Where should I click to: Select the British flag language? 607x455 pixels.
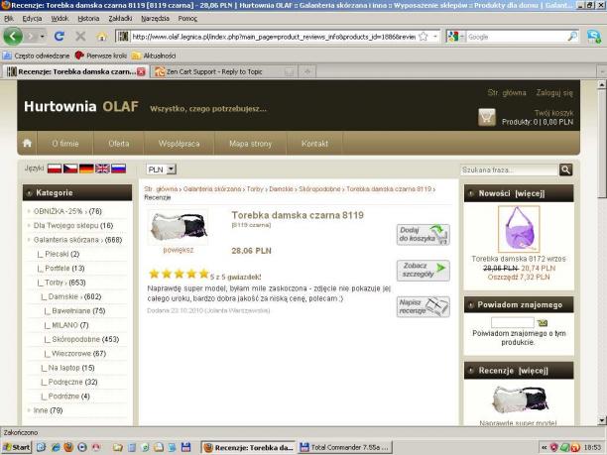point(102,169)
